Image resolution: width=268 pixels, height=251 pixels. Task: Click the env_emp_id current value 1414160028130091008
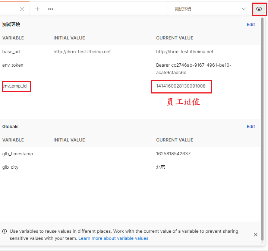181,86
